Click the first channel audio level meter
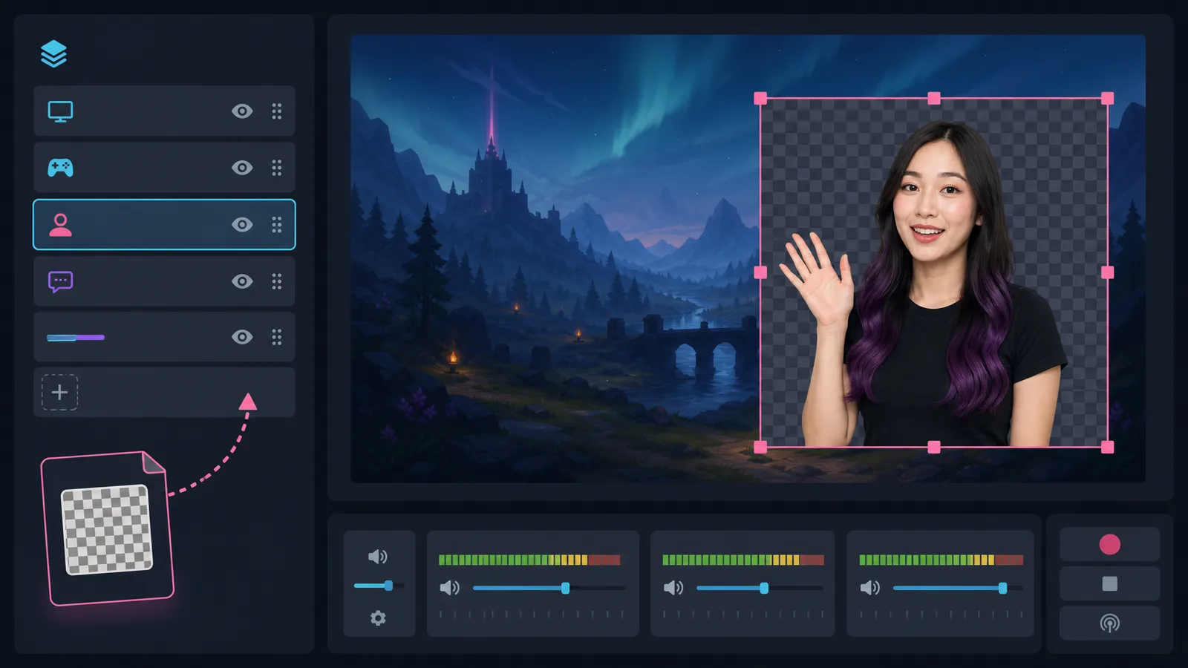Screen dimensions: 1188x668 [x=529, y=560]
